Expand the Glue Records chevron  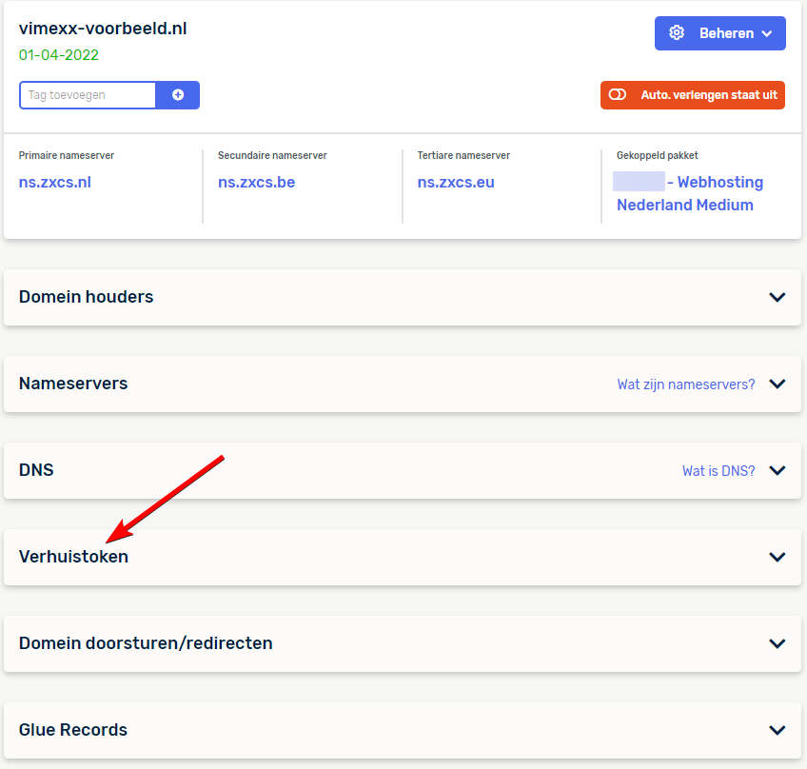[777, 731]
